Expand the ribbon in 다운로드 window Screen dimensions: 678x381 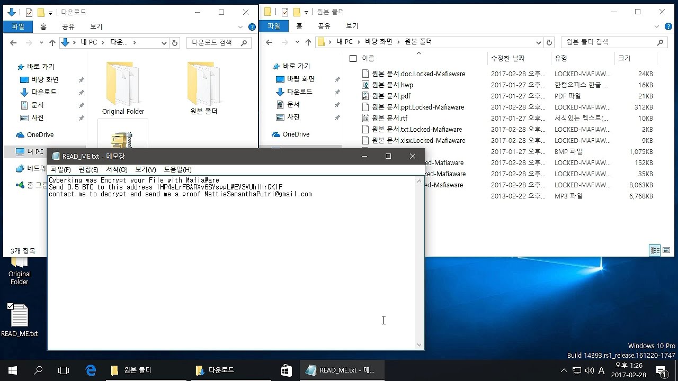(241, 26)
